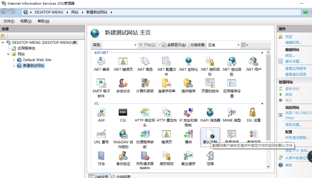
Task: Open the 筛选 filter dropdown
Action: [135, 45]
